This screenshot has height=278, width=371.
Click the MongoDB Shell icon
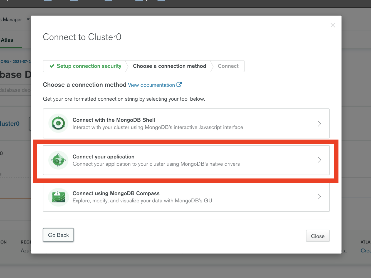point(58,123)
